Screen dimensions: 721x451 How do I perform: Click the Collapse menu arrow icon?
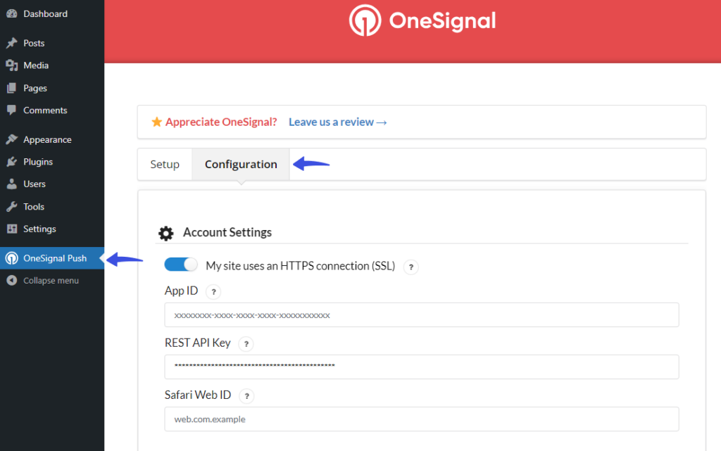click(x=12, y=281)
